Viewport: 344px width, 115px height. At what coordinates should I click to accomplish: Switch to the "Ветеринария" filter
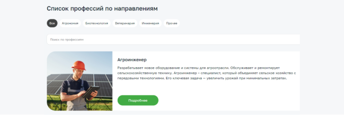pos(125,23)
